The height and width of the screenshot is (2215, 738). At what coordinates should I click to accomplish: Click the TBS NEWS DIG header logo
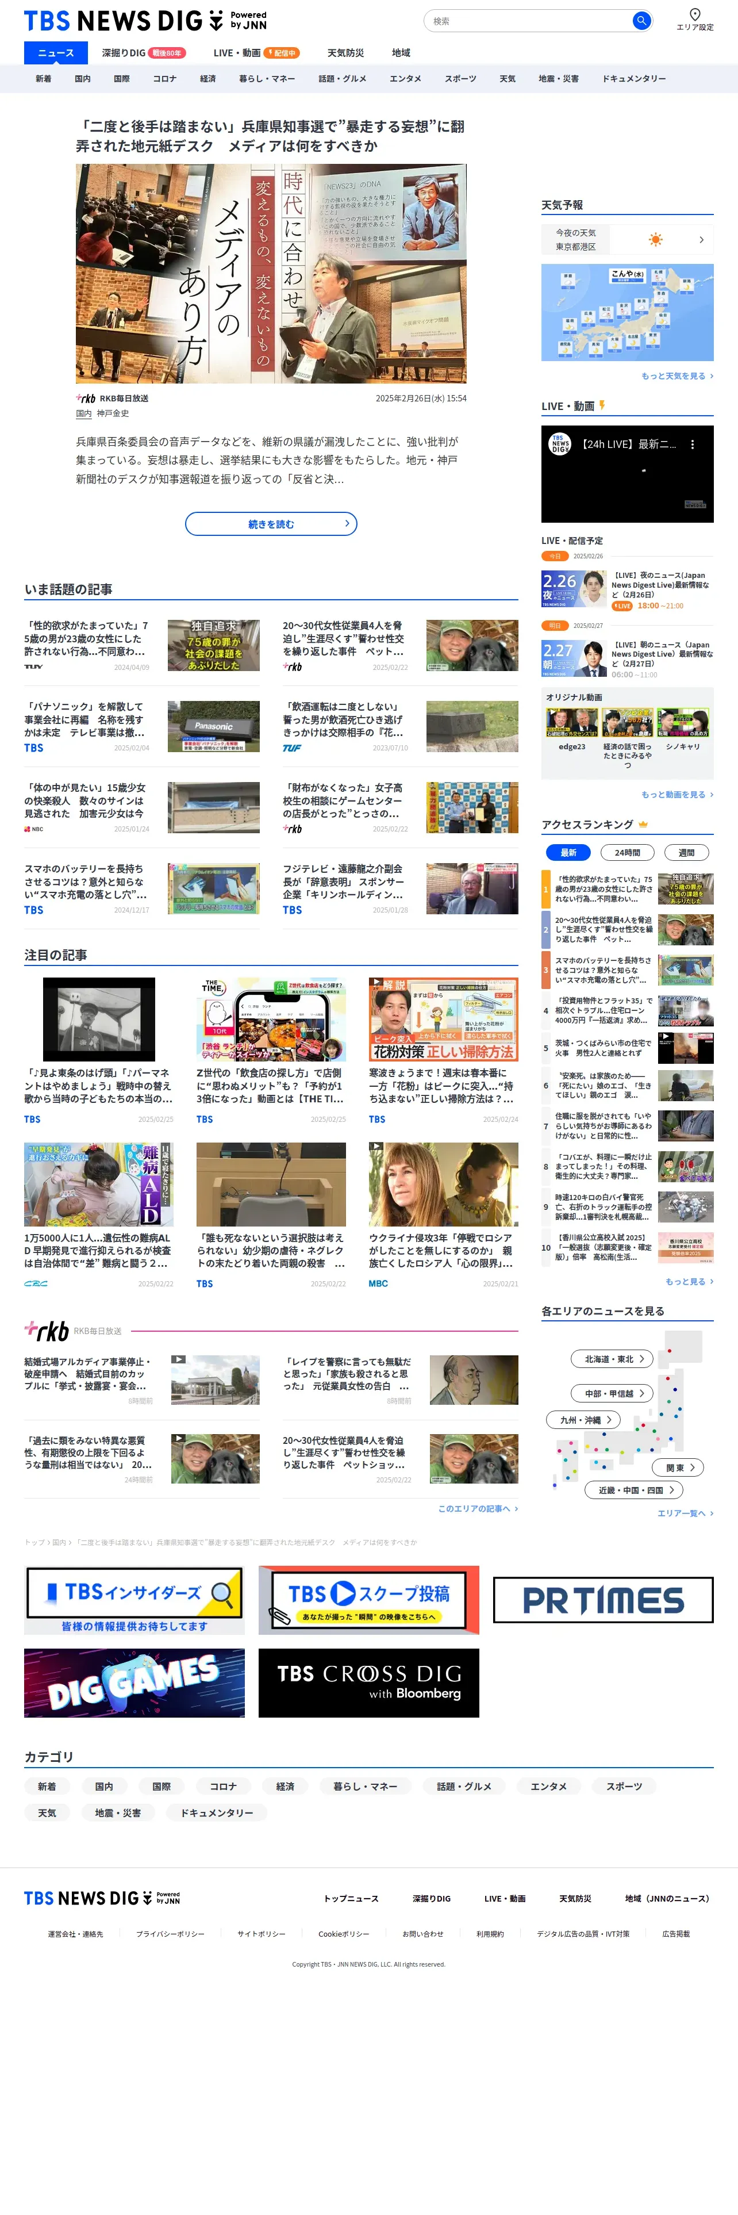pyautogui.click(x=145, y=21)
